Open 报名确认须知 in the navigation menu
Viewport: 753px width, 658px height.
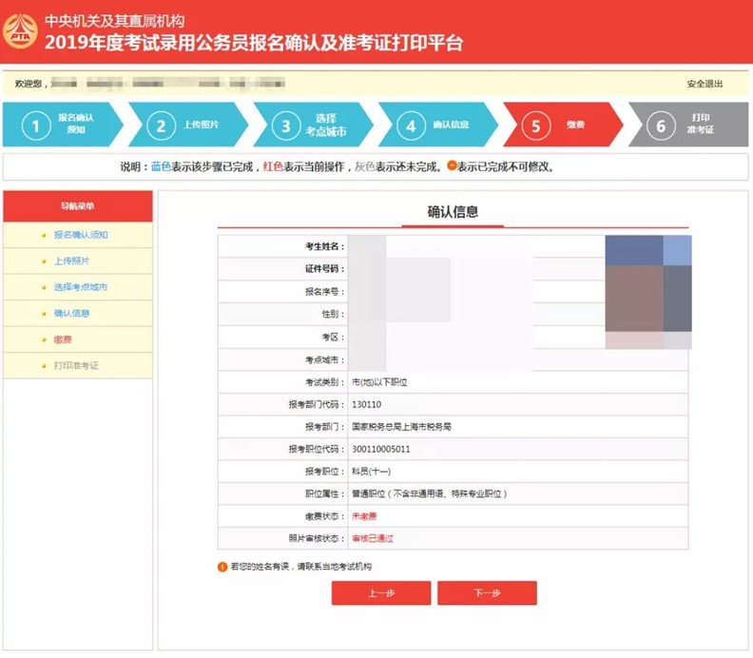[81, 235]
